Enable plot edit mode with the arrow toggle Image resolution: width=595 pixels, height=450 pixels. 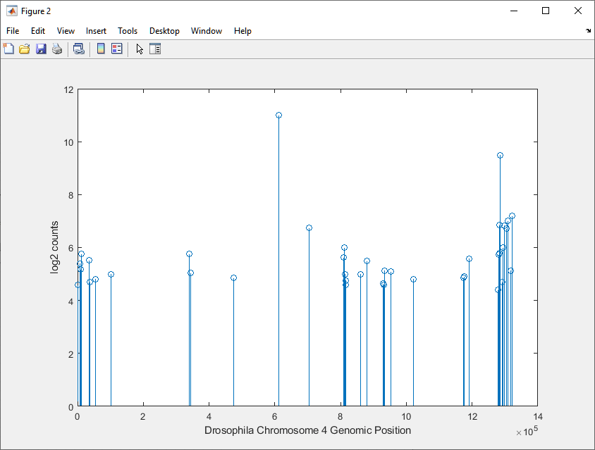(x=138, y=49)
